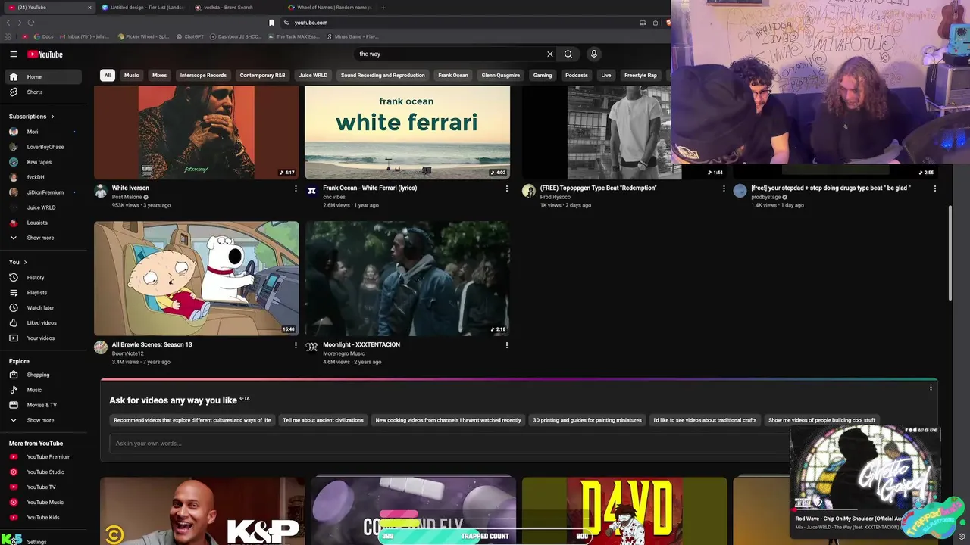Open Watch later in the sidebar

[44, 307]
